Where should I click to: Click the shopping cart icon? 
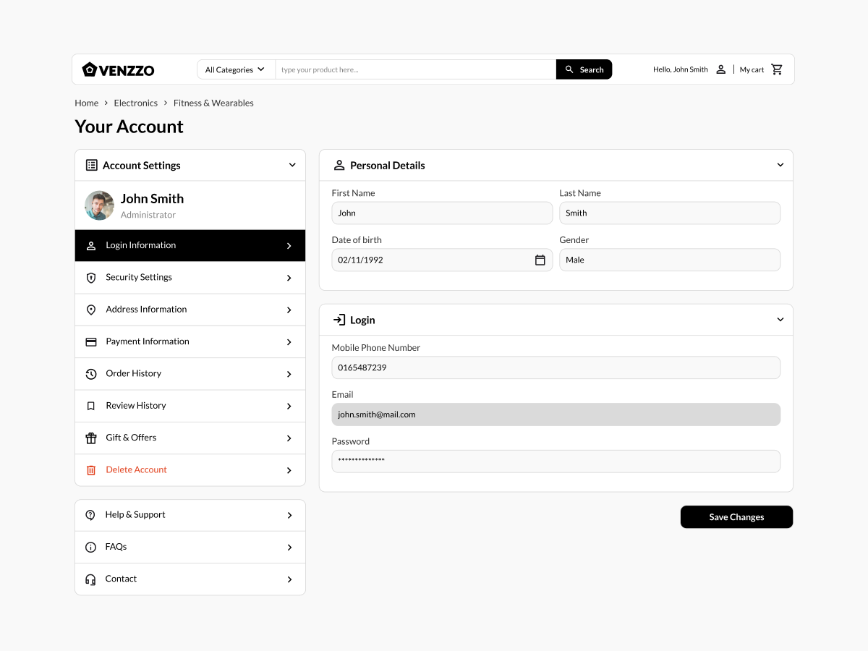(777, 69)
